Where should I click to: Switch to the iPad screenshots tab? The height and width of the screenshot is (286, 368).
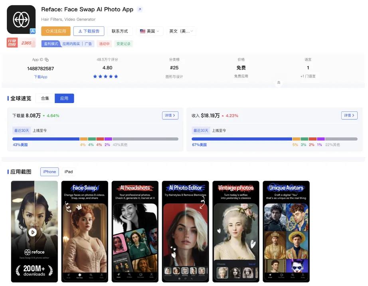pyautogui.click(x=68, y=171)
